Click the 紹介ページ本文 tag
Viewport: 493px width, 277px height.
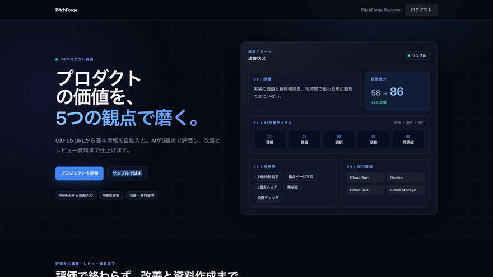[x=301, y=177]
